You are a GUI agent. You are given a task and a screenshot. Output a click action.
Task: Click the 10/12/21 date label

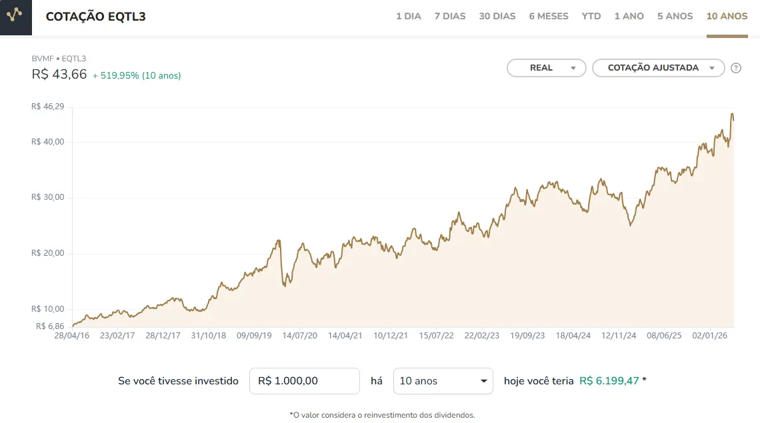pos(391,336)
